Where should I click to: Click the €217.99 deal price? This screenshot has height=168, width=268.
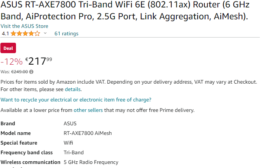click(x=39, y=61)
